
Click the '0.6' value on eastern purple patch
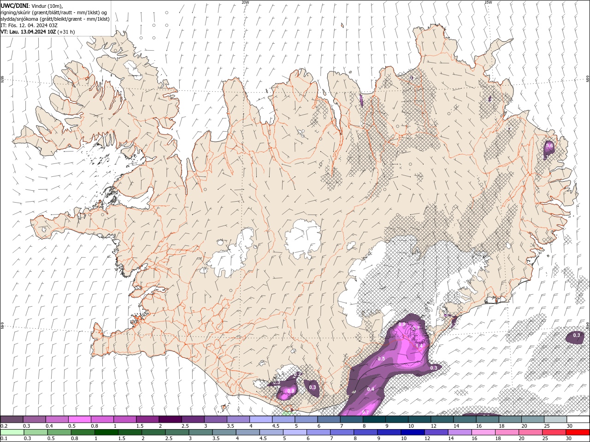click(x=549, y=145)
